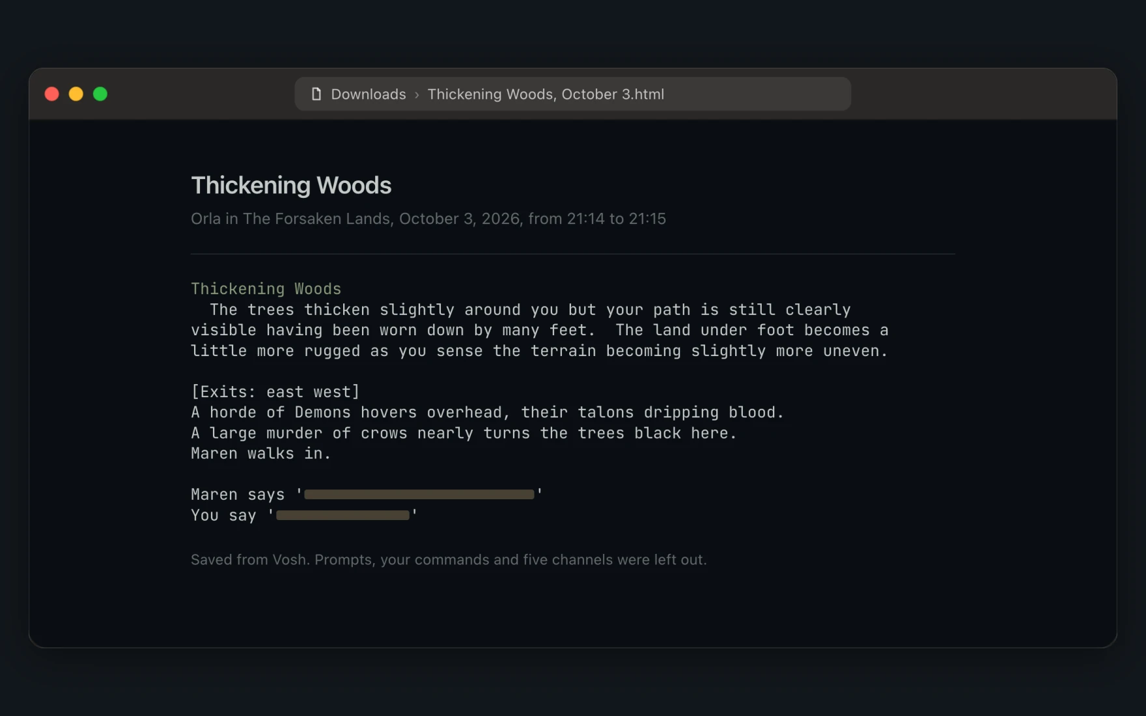Click the 'Maren walks in.' line
Screen dimensions: 1146x716
(x=261, y=454)
